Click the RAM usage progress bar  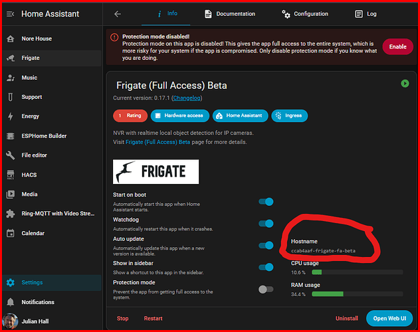click(x=358, y=294)
